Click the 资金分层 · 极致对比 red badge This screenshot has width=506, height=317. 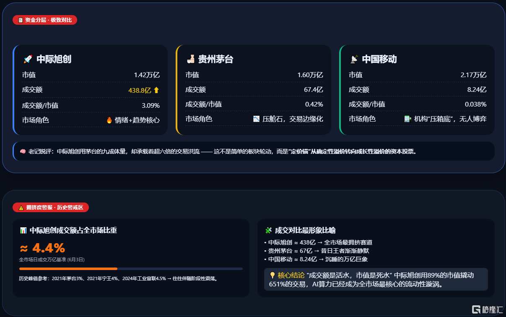click(x=45, y=20)
